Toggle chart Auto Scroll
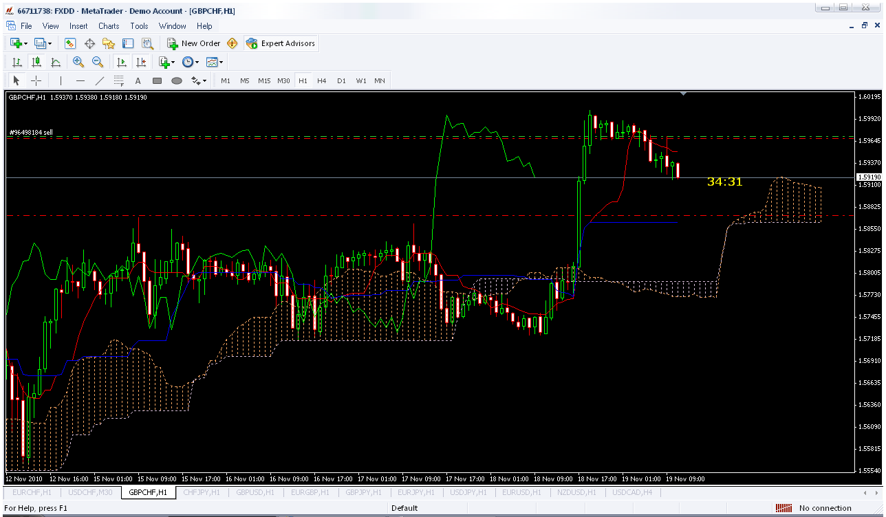Image resolution: width=886 pixels, height=517 pixels. click(122, 62)
